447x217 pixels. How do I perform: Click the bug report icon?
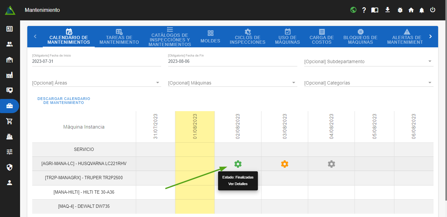[x=400, y=10]
